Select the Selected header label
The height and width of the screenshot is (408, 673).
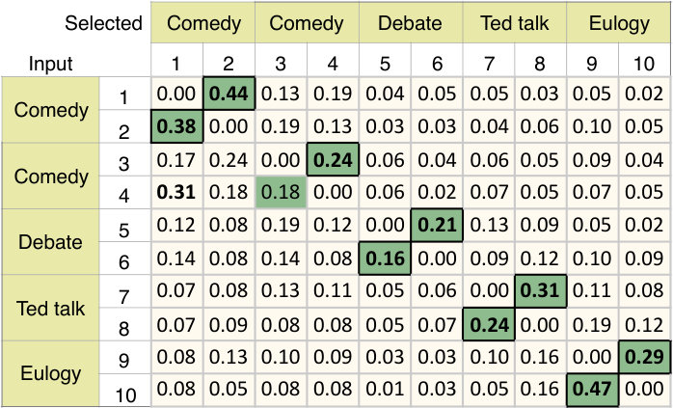(103, 23)
